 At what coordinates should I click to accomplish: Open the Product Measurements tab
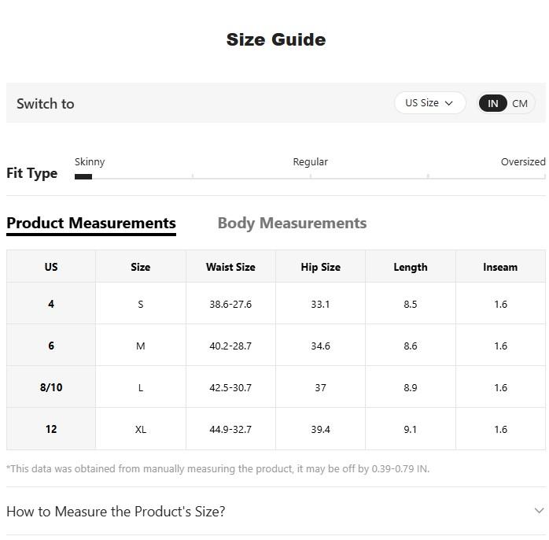91,224
